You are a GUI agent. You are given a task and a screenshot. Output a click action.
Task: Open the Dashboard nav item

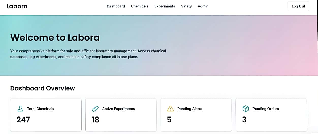(116, 6)
